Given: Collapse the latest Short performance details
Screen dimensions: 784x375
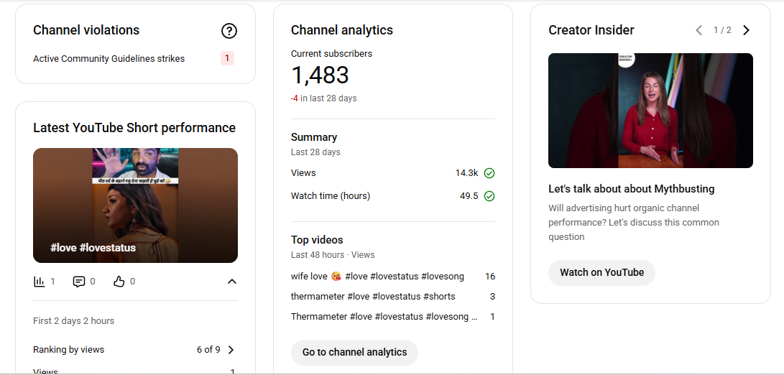Looking at the screenshot, I should [231, 282].
